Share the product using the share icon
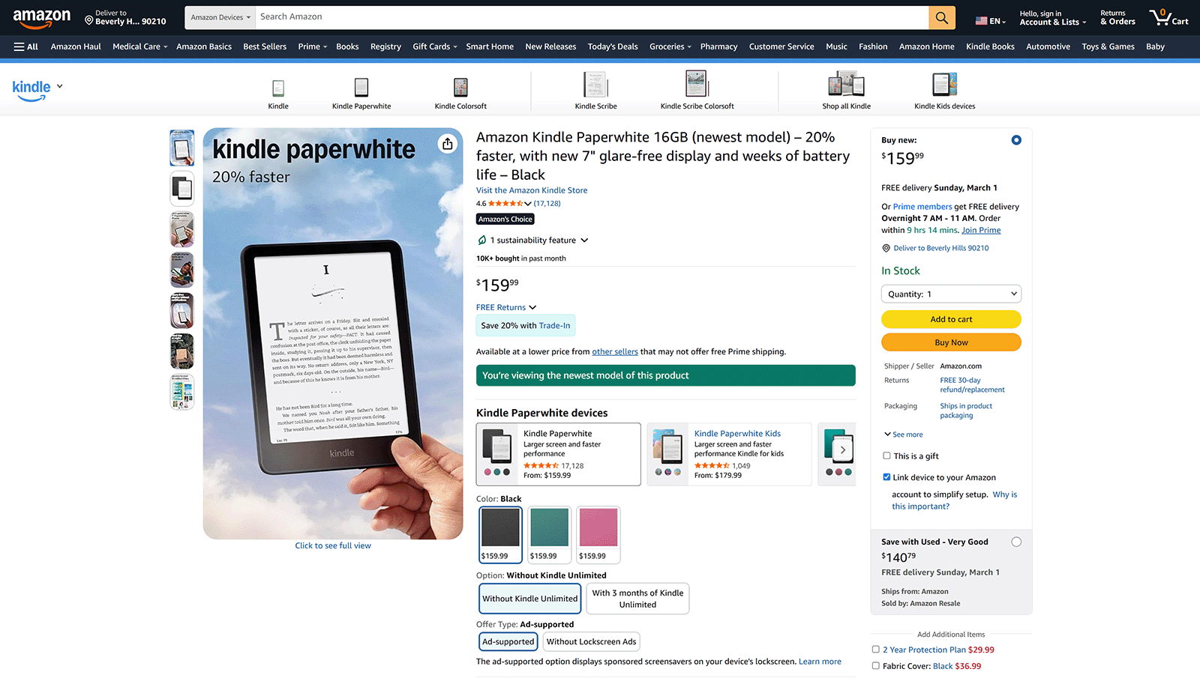The image size is (1200, 678). coord(447,143)
